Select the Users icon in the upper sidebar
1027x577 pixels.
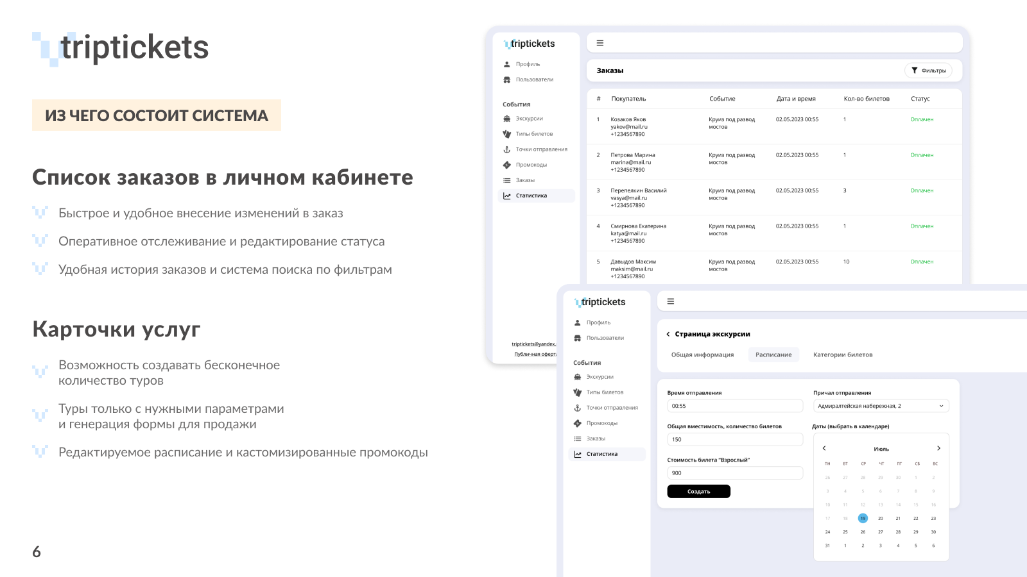tap(507, 79)
